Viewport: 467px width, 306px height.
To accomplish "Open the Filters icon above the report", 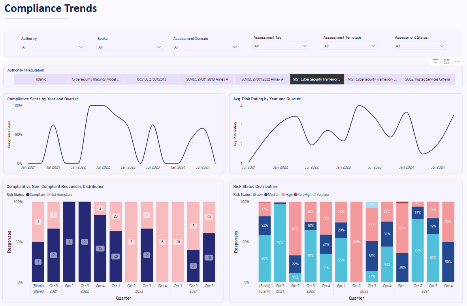I will pyautogui.click(x=435, y=62).
